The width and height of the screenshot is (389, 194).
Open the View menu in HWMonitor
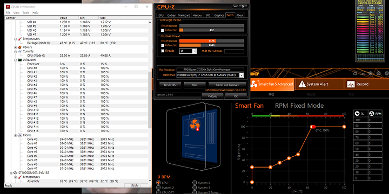coord(16,12)
